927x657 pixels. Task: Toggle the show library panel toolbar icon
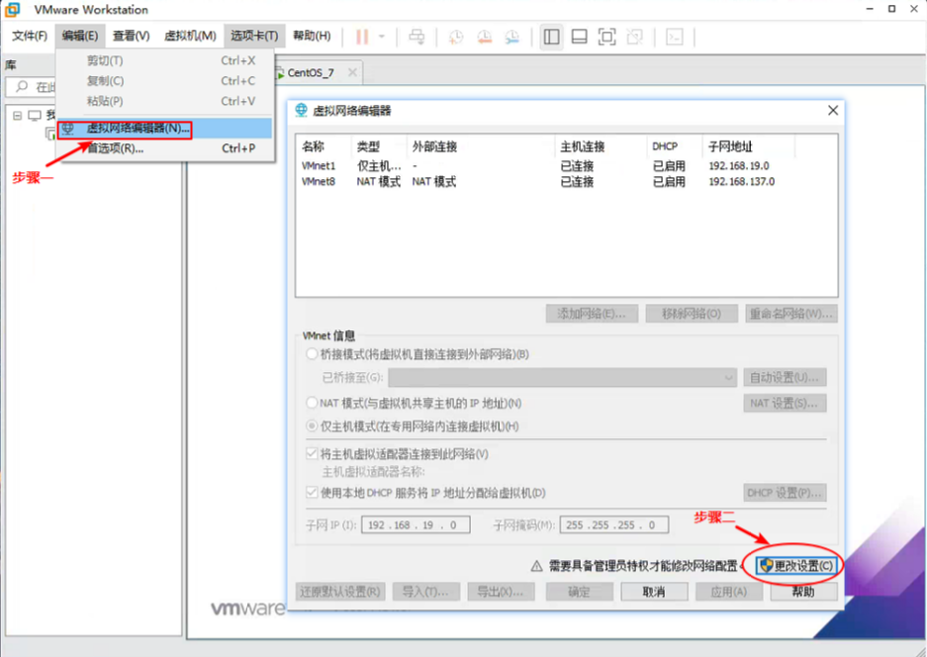point(552,37)
